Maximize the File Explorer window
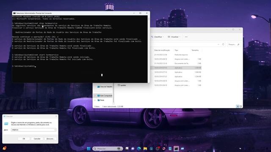Viewport: 271px width, 152px height. 233,30
